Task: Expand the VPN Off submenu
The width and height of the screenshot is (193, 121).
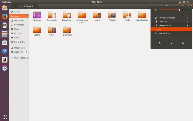Action: [187, 21]
